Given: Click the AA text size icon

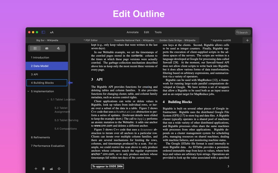Looking at the screenshot, I should pos(51,32).
